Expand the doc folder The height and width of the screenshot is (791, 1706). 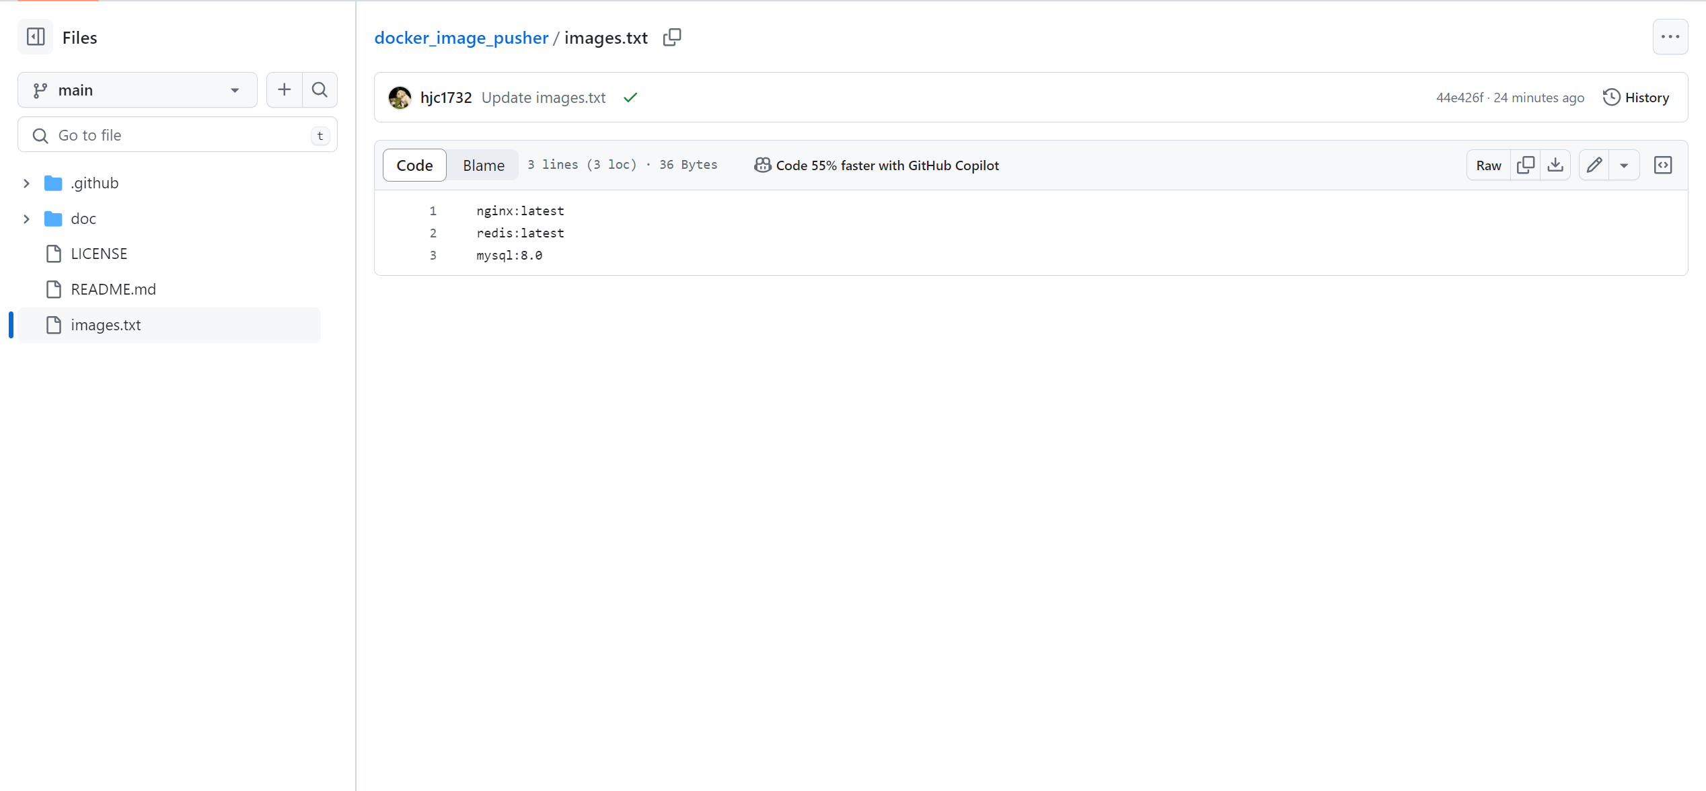click(x=26, y=219)
